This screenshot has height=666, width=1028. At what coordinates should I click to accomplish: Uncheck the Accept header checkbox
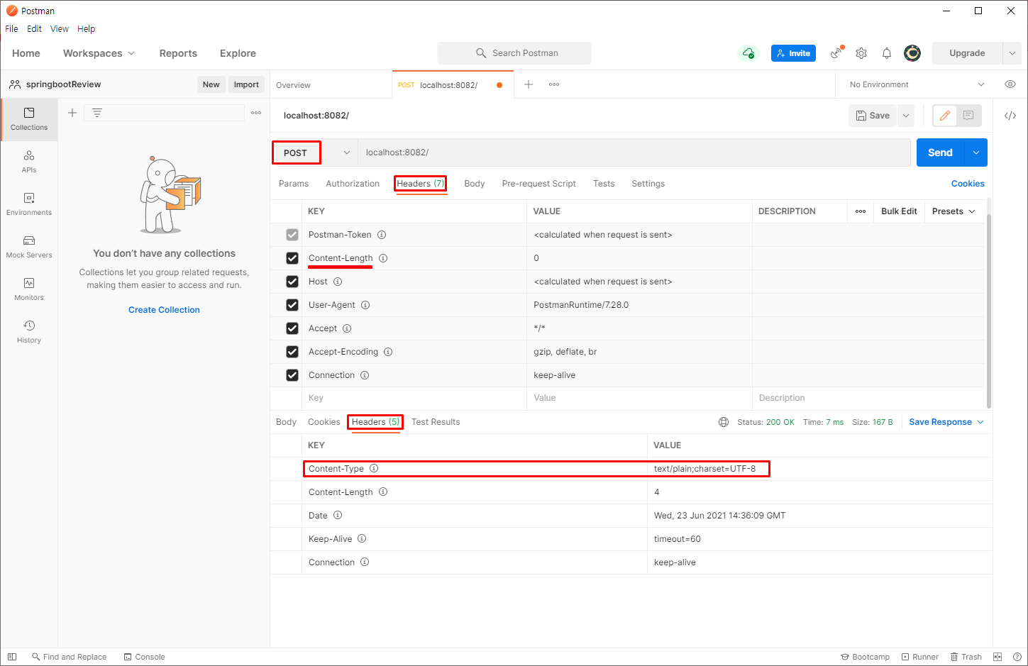click(x=292, y=328)
